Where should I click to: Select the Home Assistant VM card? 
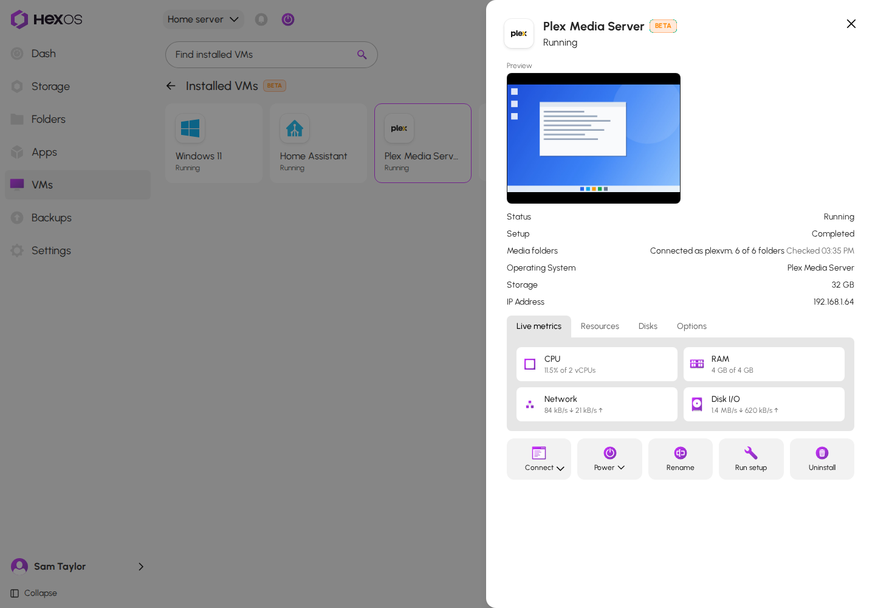click(318, 143)
